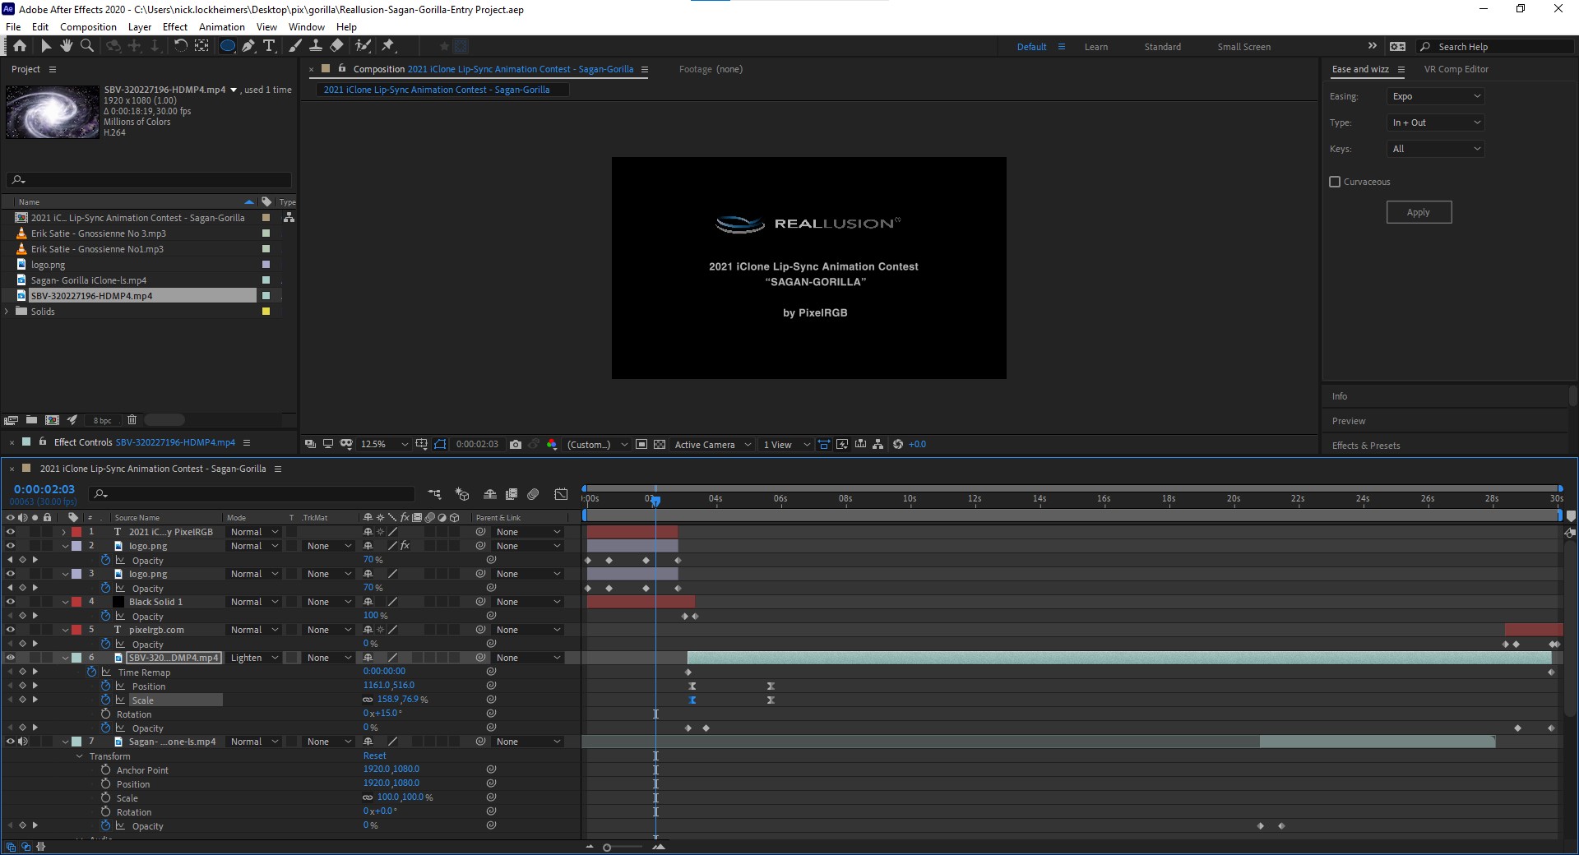Toggle Scale stopwatch on layer 6

coord(105,700)
